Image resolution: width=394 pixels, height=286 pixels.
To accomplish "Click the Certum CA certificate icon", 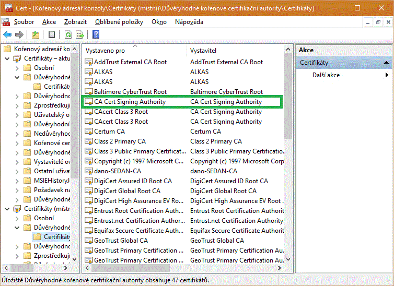I will tap(89, 132).
